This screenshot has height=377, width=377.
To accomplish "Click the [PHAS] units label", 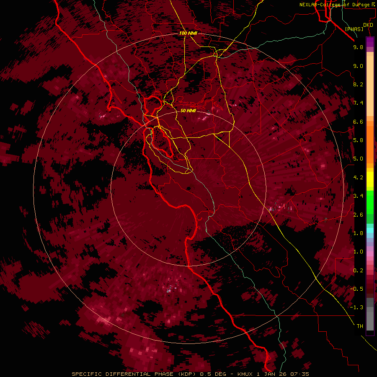I will (354, 29).
